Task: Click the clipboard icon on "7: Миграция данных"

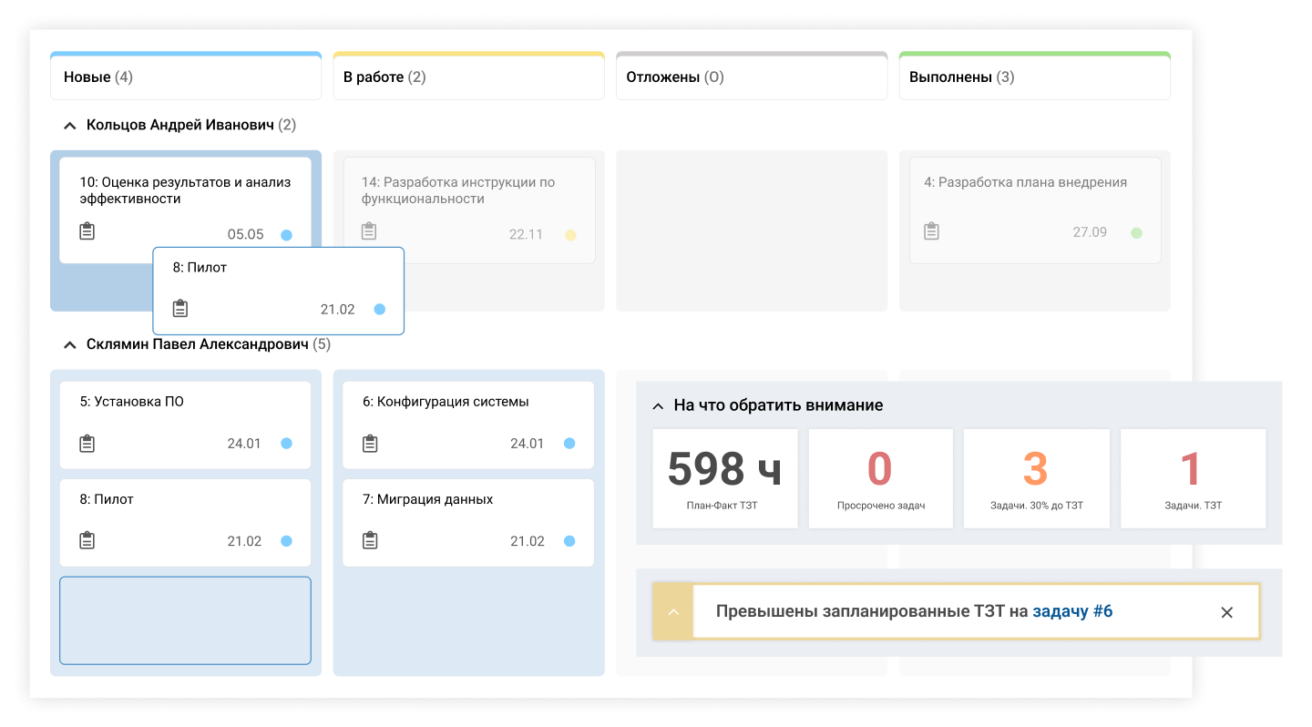Action: click(x=370, y=540)
